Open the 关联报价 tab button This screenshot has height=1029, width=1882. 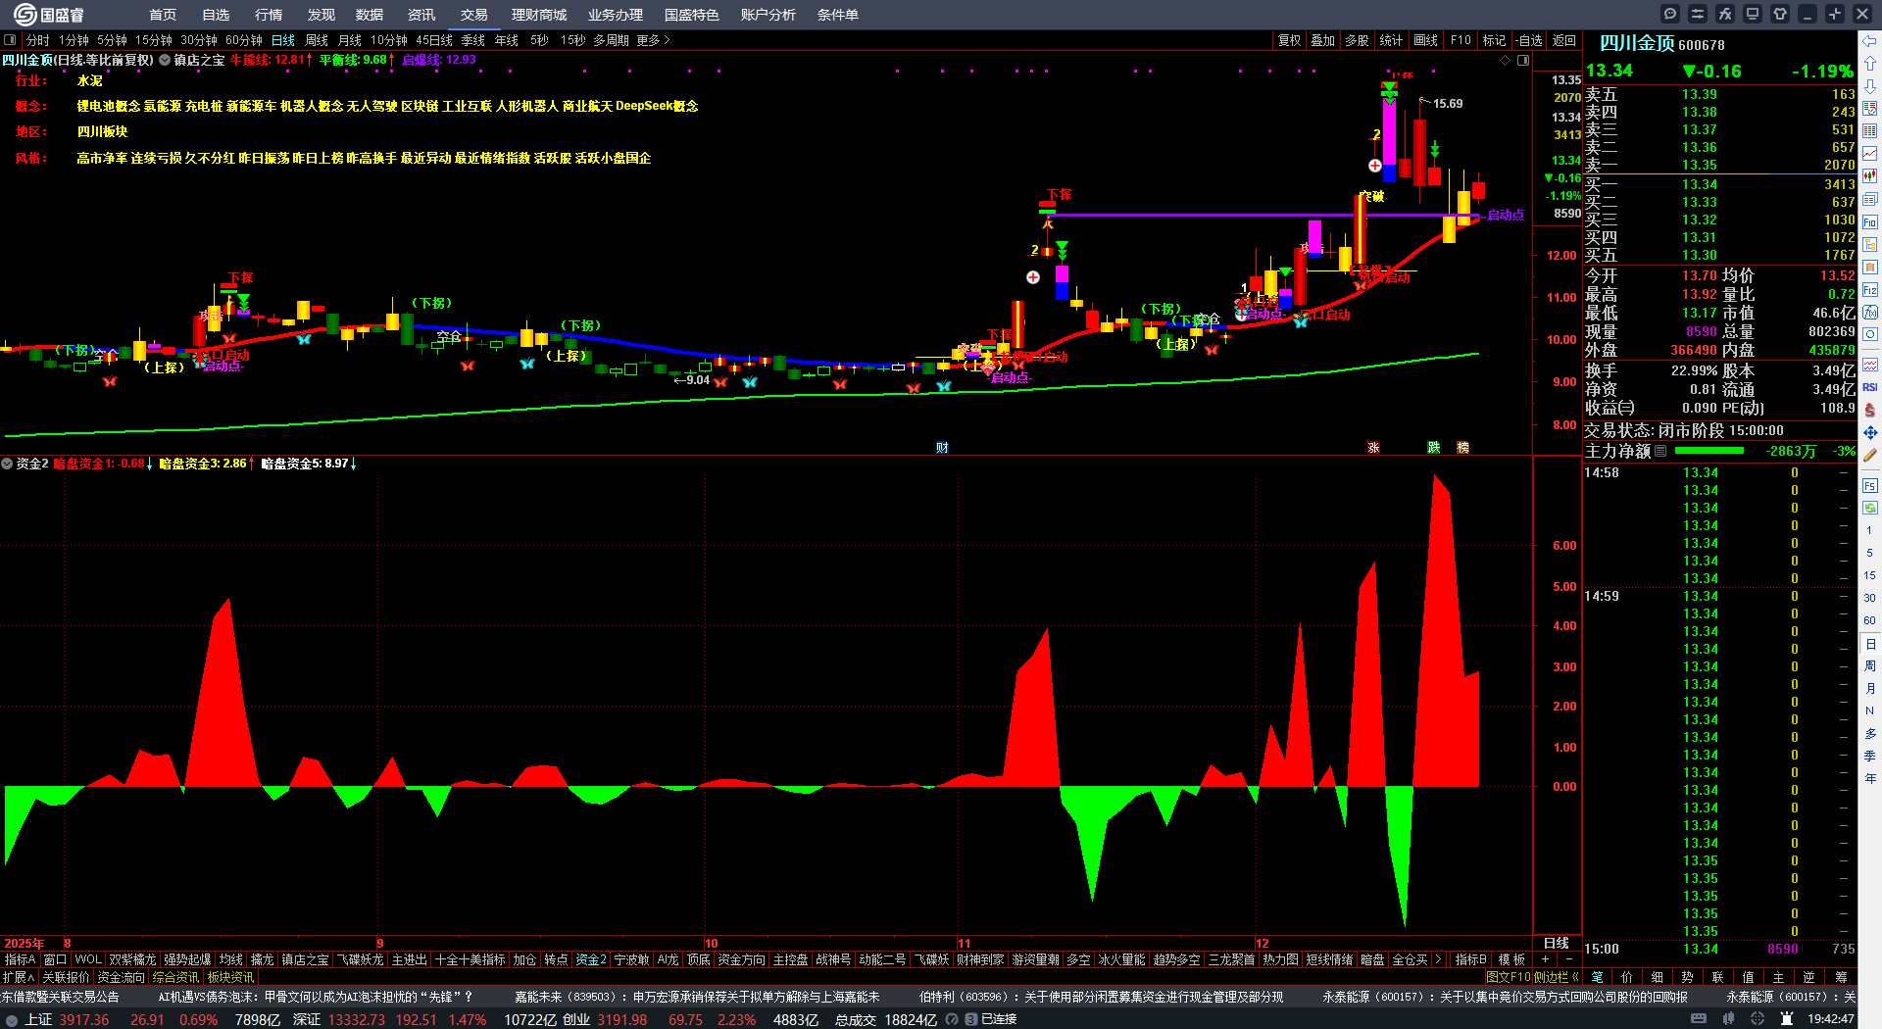67,977
